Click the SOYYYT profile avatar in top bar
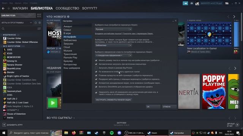243x136 pixels. (197, 3)
